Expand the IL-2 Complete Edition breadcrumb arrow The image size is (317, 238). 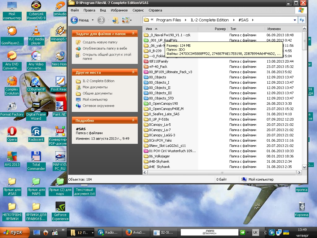[234, 20]
